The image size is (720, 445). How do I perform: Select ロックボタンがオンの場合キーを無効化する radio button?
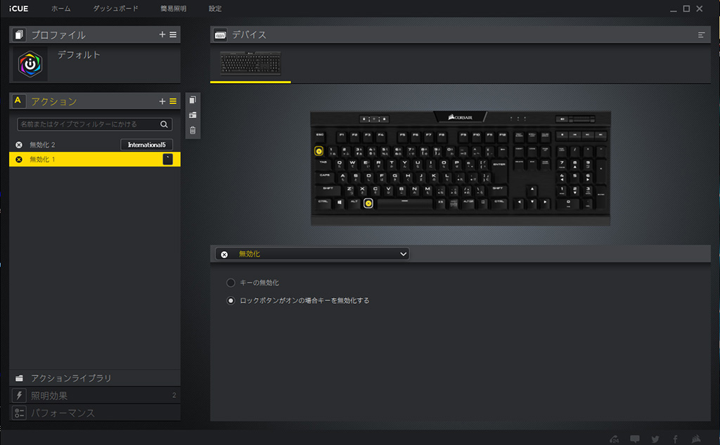point(231,301)
